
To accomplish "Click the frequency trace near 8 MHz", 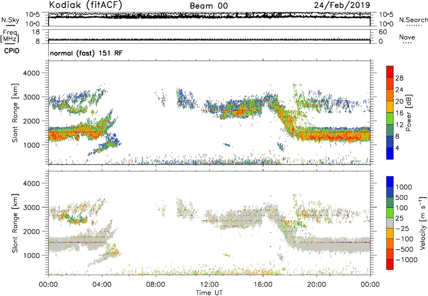I will click(209, 40).
